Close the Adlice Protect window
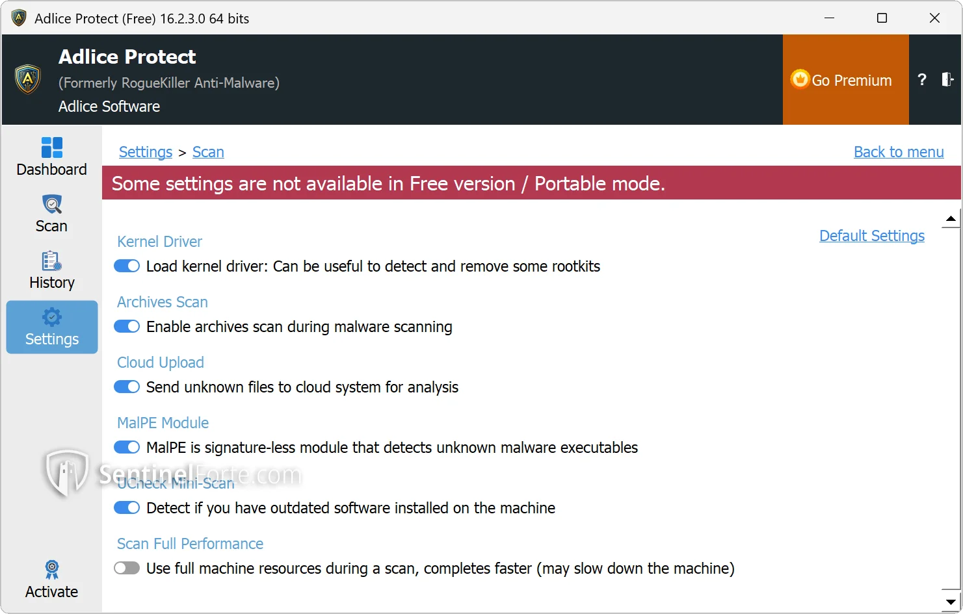 click(x=934, y=18)
